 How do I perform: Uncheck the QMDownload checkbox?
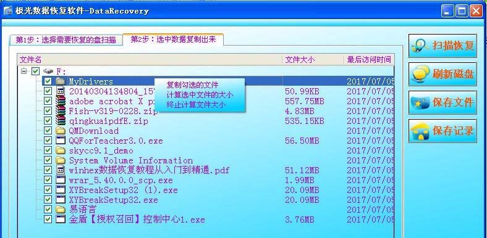click(x=48, y=131)
